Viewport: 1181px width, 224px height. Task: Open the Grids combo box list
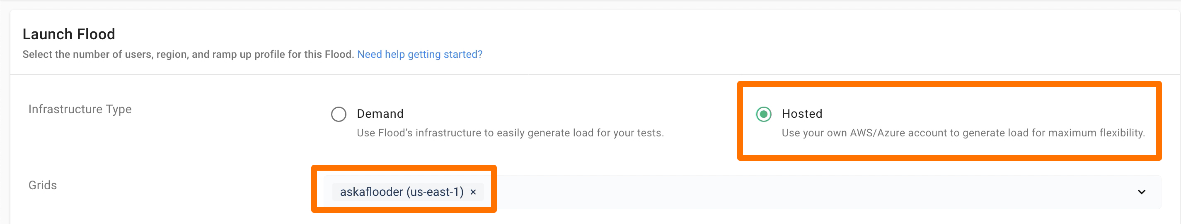pos(742,192)
